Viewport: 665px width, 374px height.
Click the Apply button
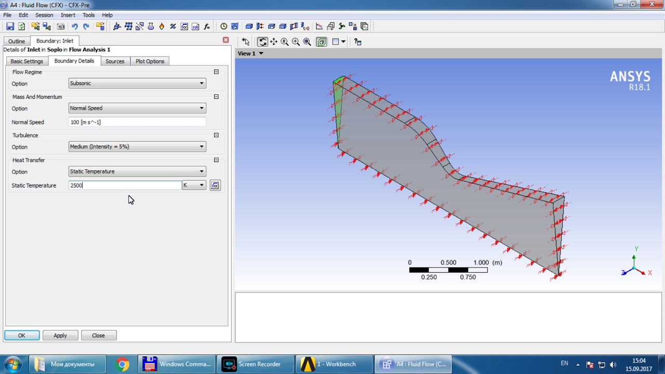(x=60, y=336)
